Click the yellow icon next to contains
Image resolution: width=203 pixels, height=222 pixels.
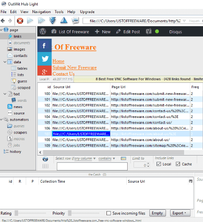[x=124, y=158]
